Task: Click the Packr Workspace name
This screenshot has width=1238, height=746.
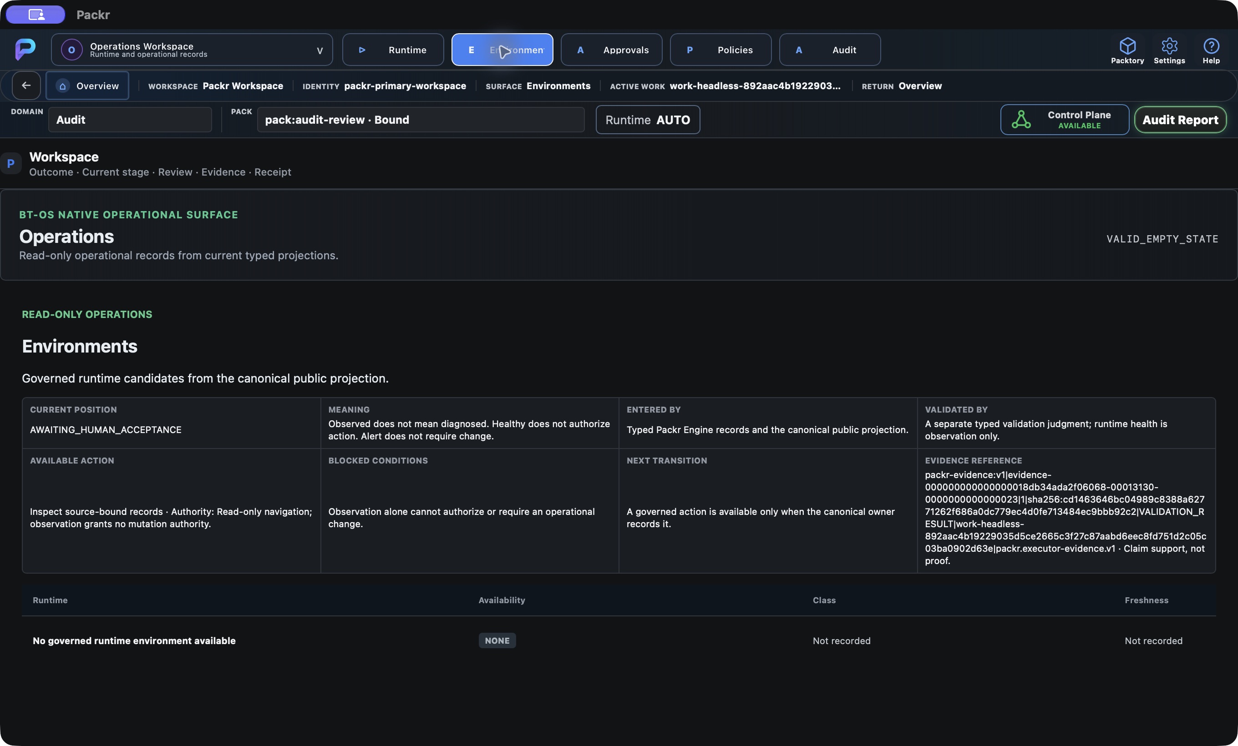Action: pyautogui.click(x=243, y=86)
